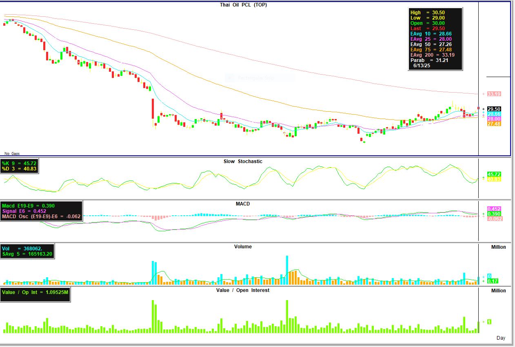This screenshot has height=347, width=515.
Task: Click the "Last = 29.50" legend row
Action: point(427,29)
